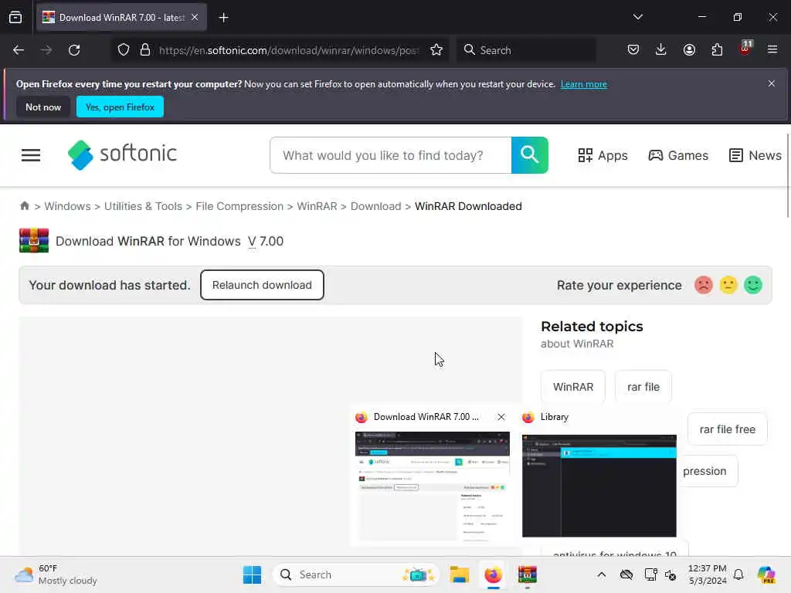Open the Extensions puzzle icon
This screenshot has height=593, width=791.
pyautogui.click(x=717, y=49)
